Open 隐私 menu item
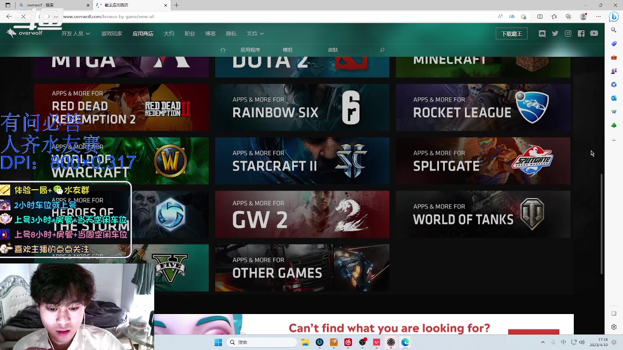Viewport: 623px width, 350px height. pyautogui.click(x=231, y=34)
